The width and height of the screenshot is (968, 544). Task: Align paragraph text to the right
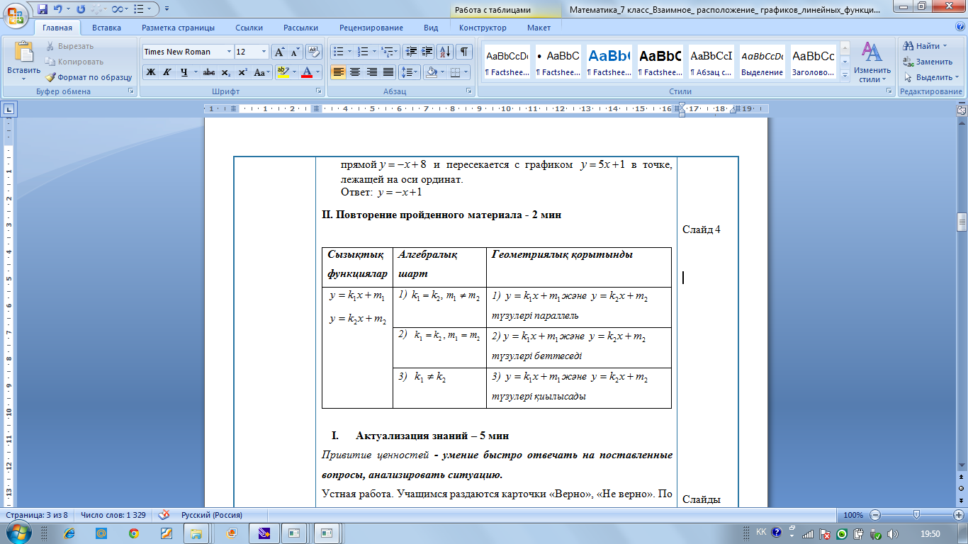click(371, 72)
